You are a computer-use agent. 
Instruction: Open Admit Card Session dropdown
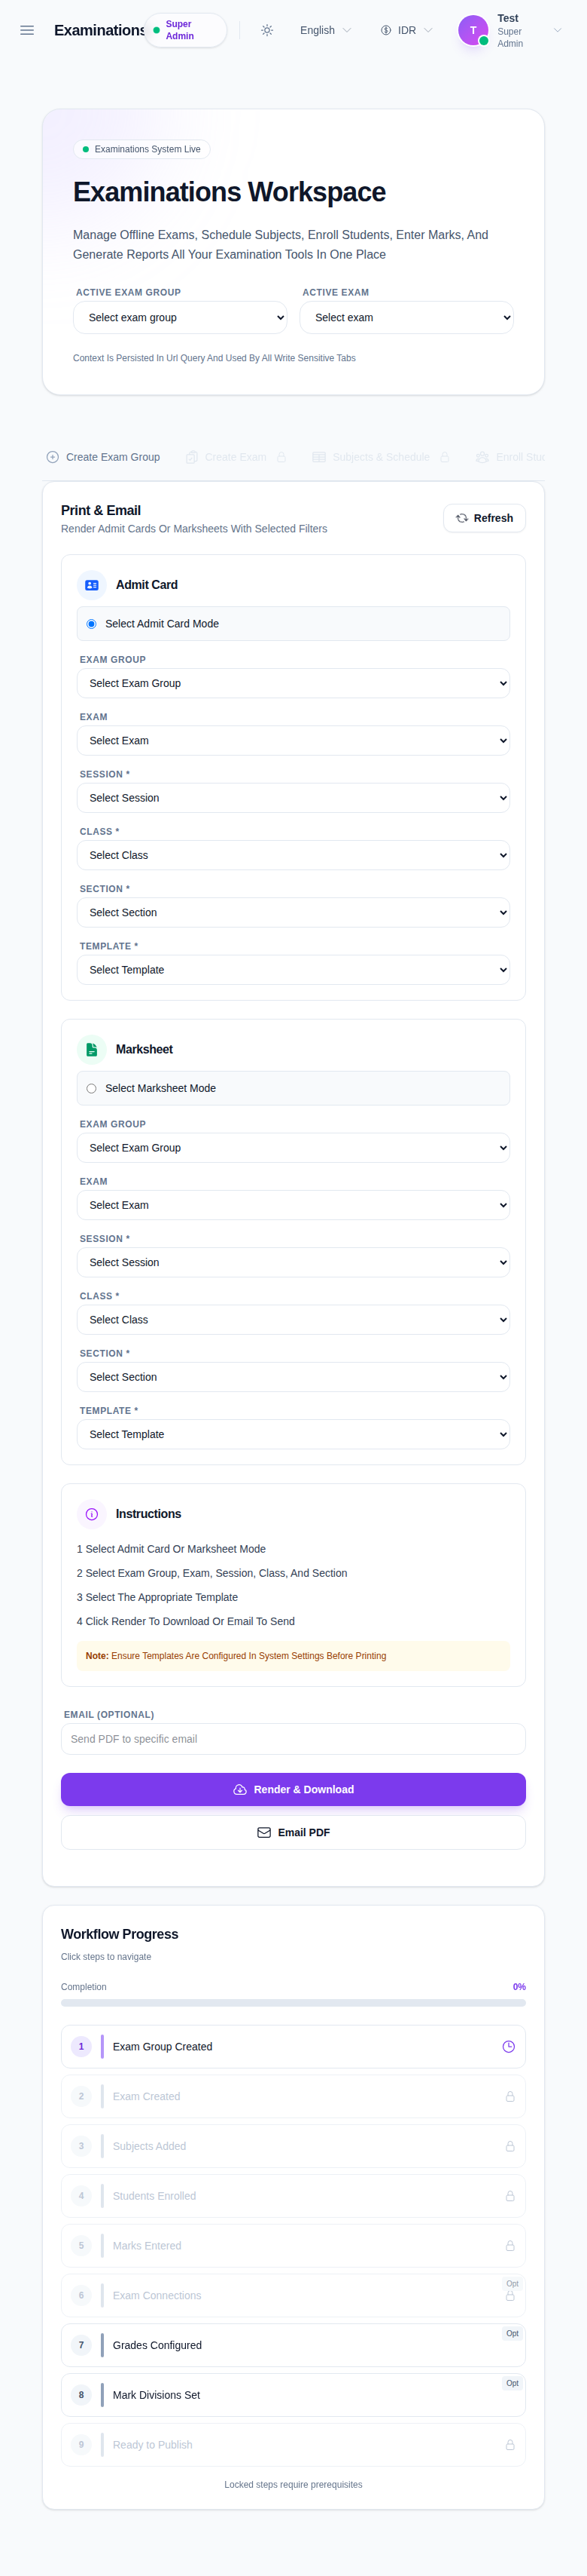pos(293,798)
